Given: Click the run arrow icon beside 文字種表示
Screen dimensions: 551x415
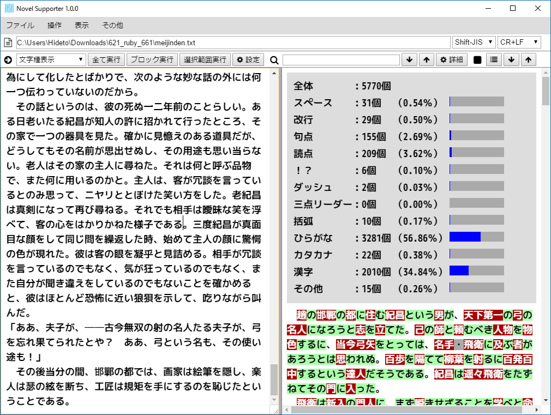Looking at the screenshot, I should pyautogui.click(x=8, y=60).
